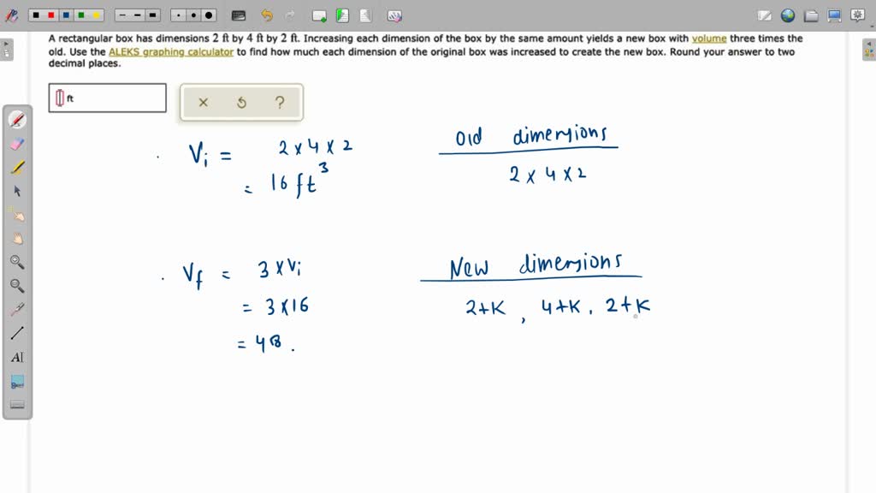Click the volume definition link
Screen dimensions: 876x493
708,38
